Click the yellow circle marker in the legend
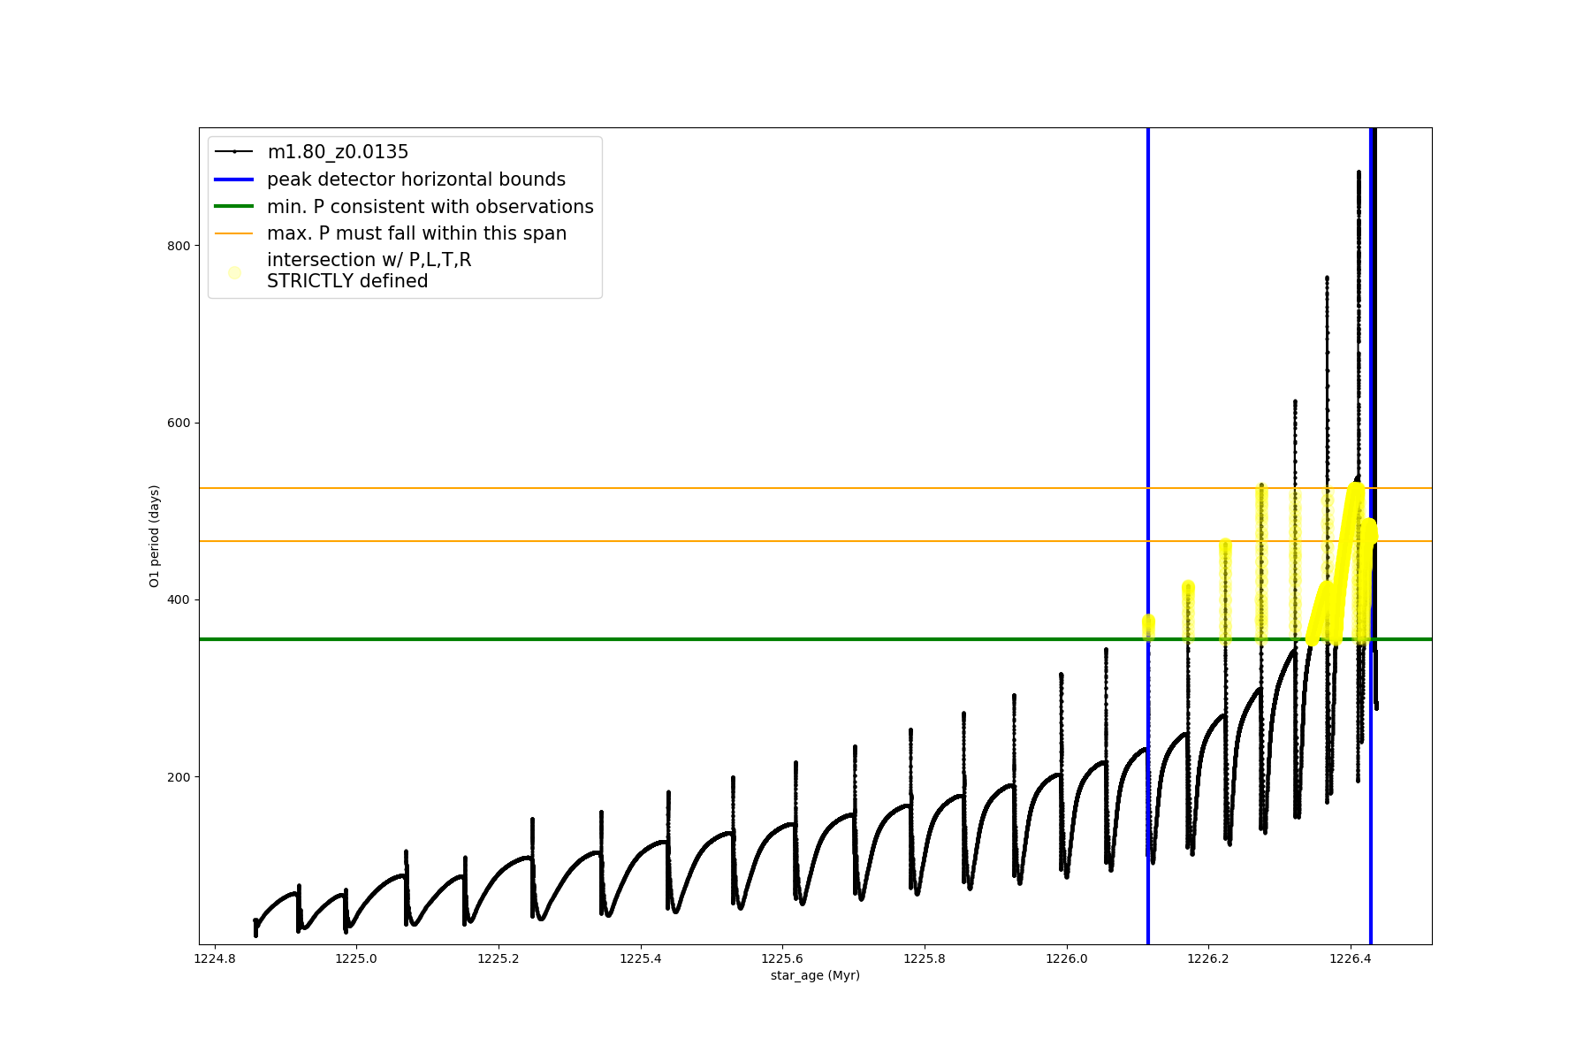1591x1061 pixels. 234,272
